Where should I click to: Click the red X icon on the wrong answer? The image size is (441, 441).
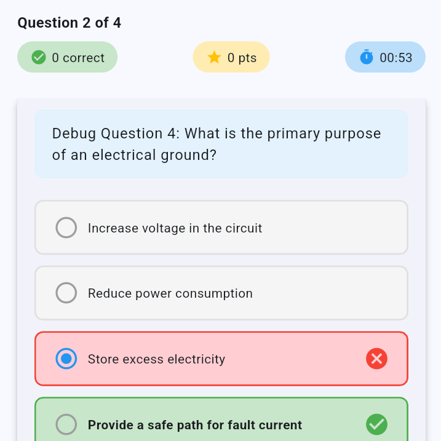click(376, 359)
